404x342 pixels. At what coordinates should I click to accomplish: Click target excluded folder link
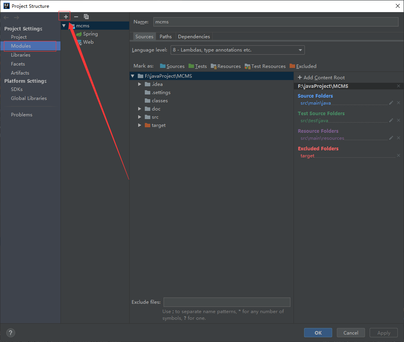307,156
